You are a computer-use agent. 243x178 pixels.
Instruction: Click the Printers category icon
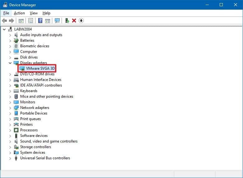click(16, 124)
